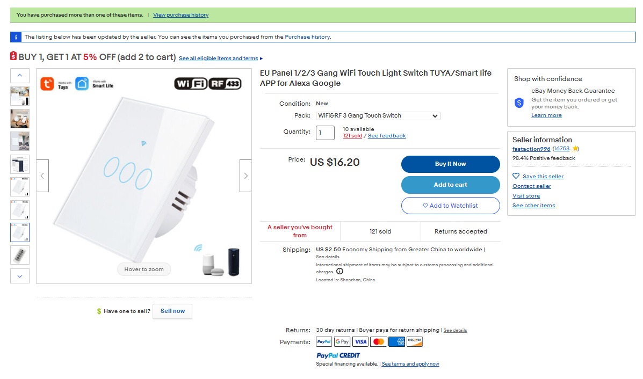Open the Pack selection dropdown
This screenshot has width=643, height=379.
click(378, 116)
